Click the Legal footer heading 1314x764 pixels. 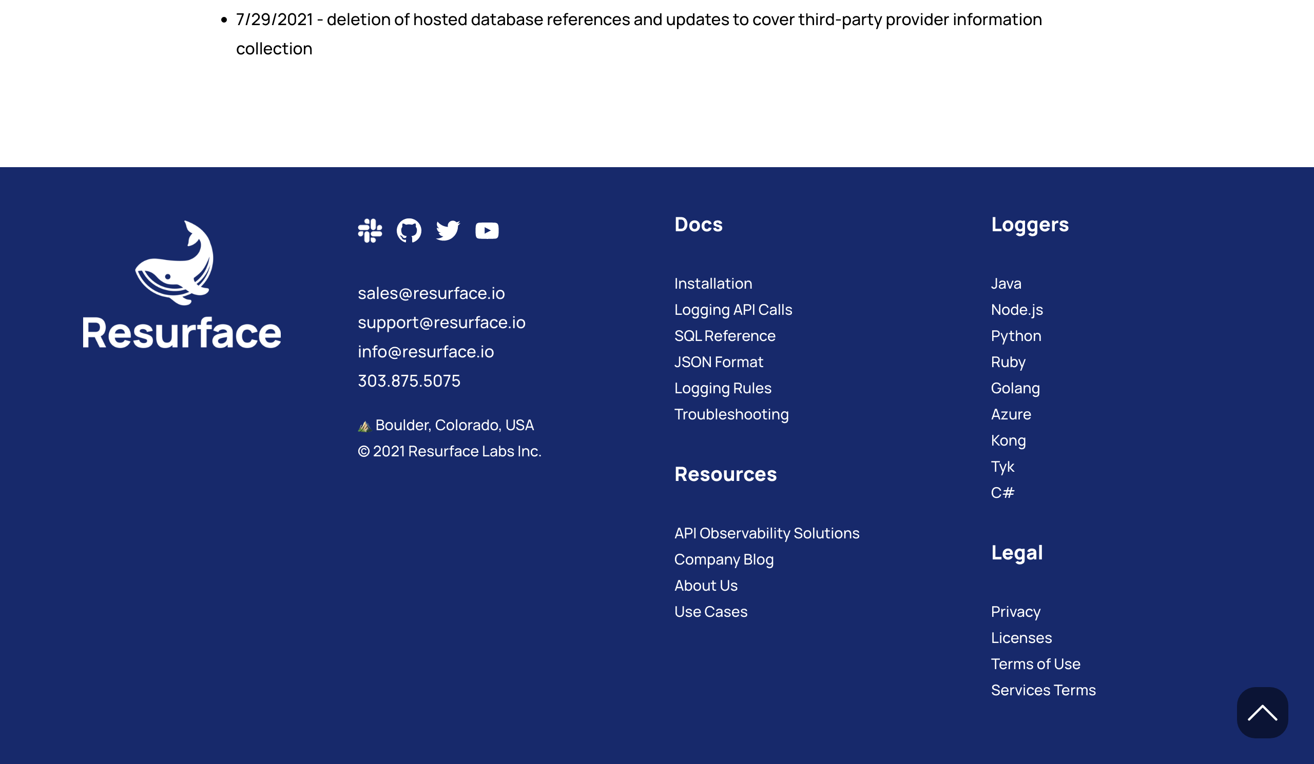[x=1016, y=553]
